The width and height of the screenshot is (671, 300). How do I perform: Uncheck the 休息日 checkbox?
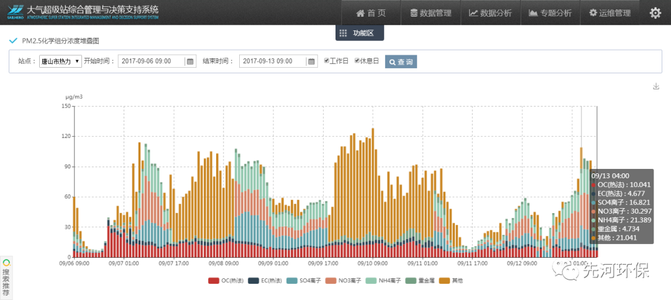click(x=357, y=61)
